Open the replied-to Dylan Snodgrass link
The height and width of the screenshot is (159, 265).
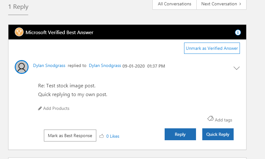pyautogui.click(x=105, y=66)
